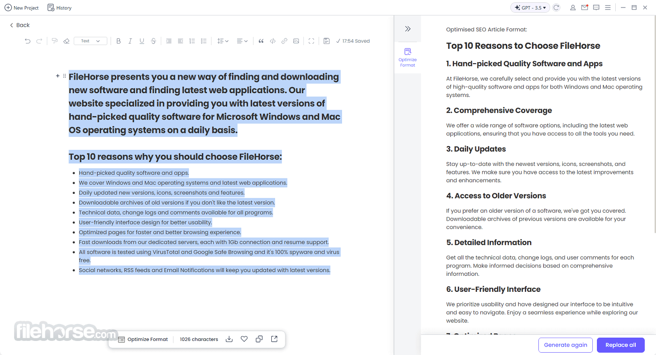
Task: Toggle bold formatting
Action: (119, 41)
